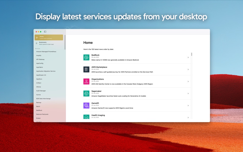The width and height of the screenshot is (243, 152).
Task: Select Bedrock Partyrock service
Action: [42, 114]
